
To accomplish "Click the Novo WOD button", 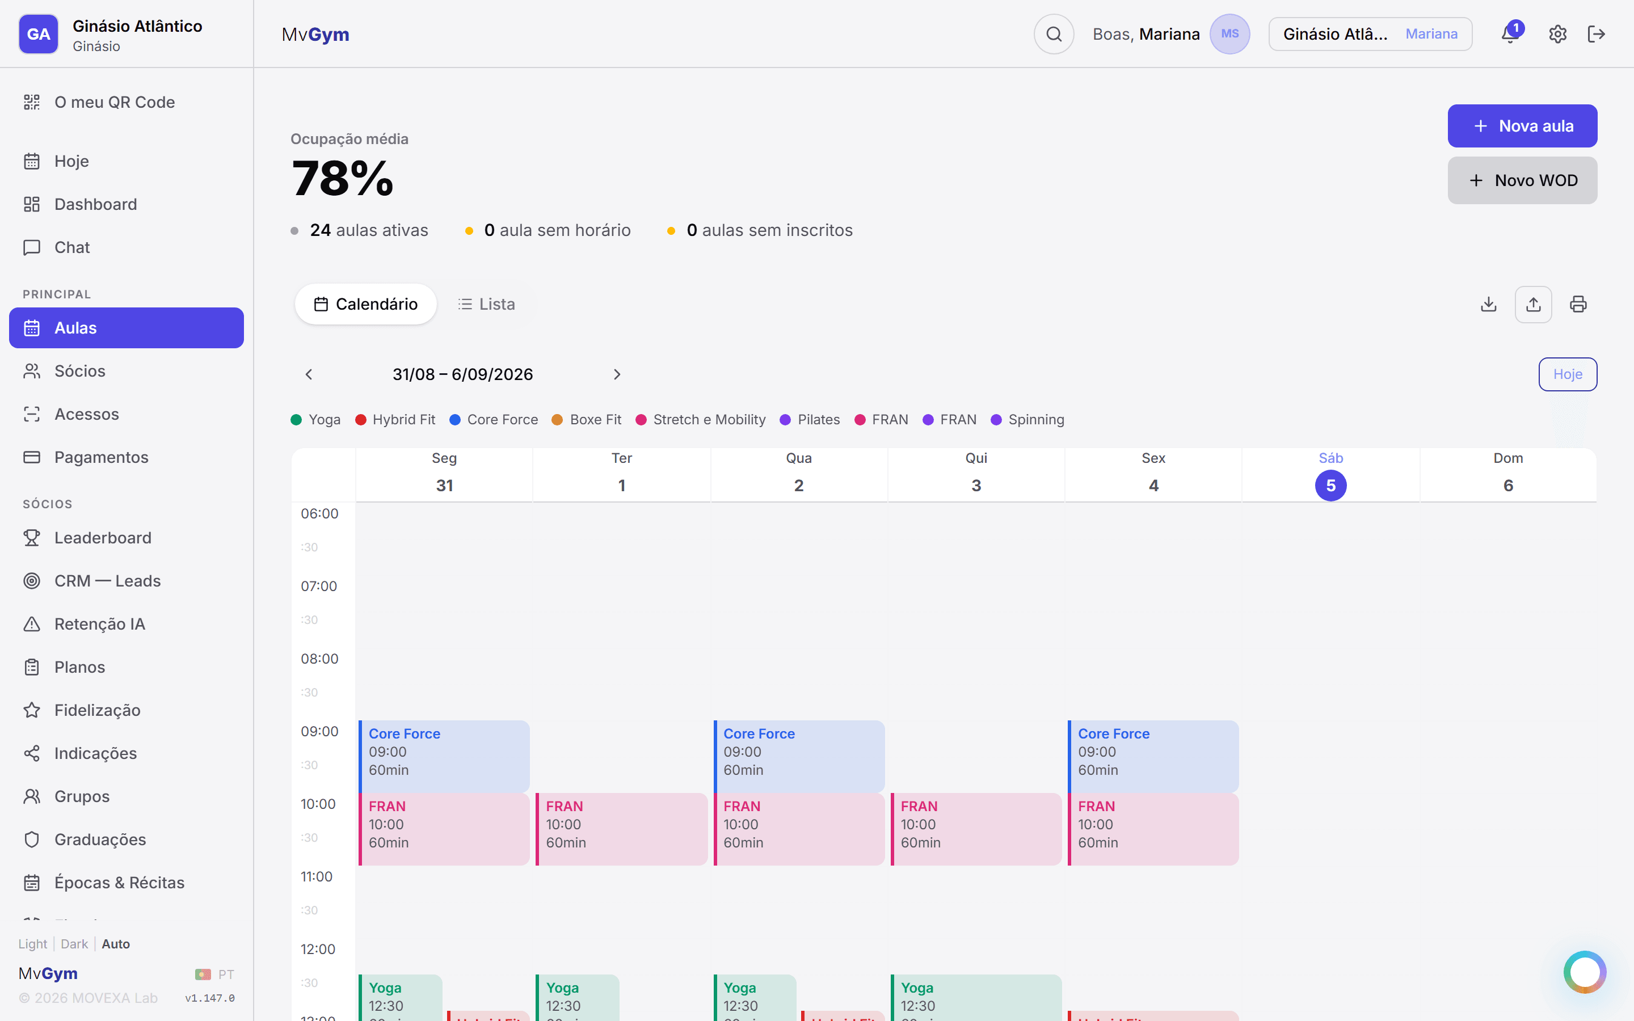I will 1522,180.
